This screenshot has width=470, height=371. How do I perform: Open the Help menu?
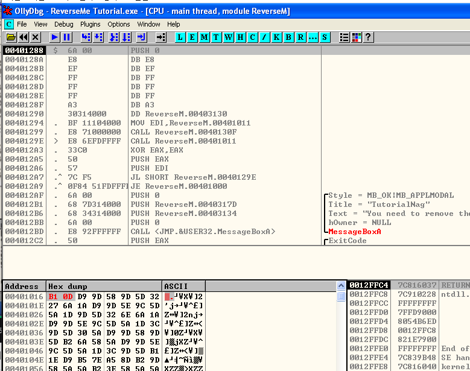pos(174,24)
